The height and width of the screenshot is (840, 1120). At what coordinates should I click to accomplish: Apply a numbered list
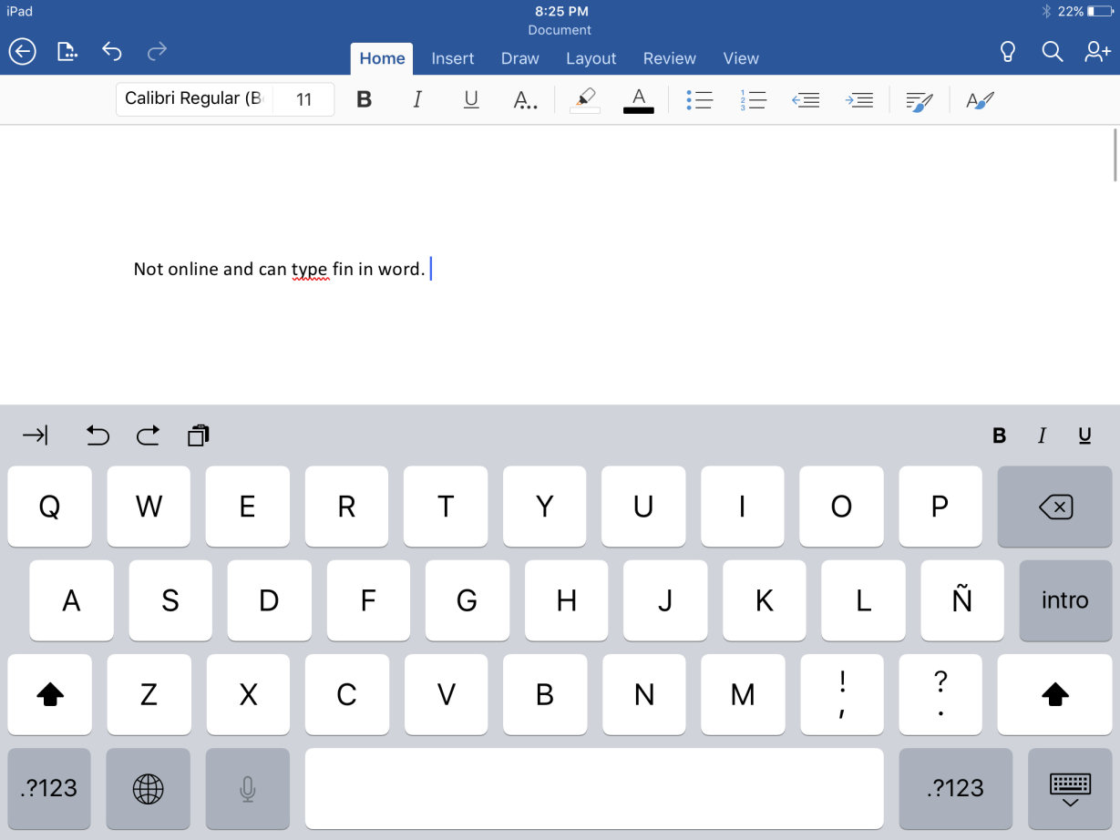pyautogui.click(x=753, y=99)
